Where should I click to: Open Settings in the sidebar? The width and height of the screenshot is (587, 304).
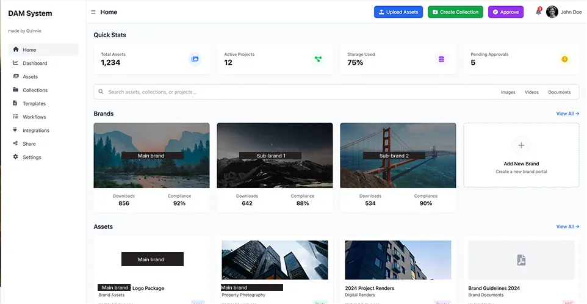click(x=43, y=157)
